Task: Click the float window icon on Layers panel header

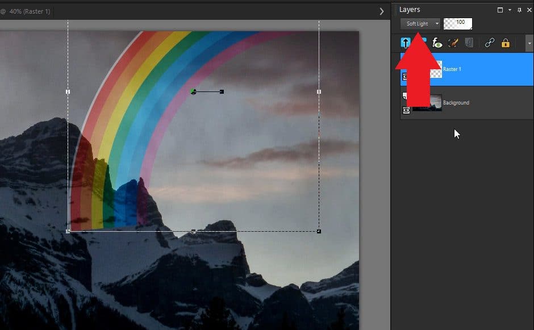Action: pyautogui.click(x=500, y=10)
